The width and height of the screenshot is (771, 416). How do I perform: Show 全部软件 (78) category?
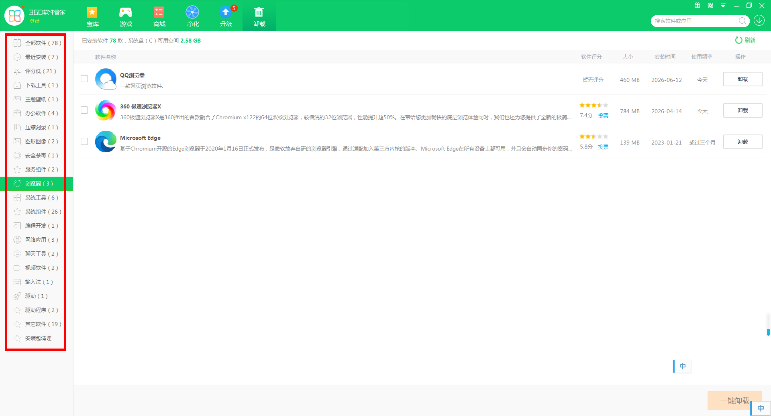(x=37, y=43)
